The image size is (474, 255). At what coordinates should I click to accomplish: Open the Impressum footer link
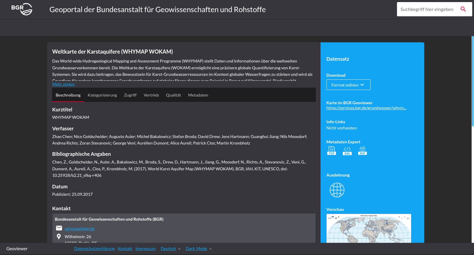pyautogui.click(x=145, y=249)
